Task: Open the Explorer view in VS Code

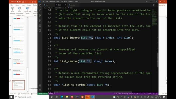Action: tap(40, 5)
